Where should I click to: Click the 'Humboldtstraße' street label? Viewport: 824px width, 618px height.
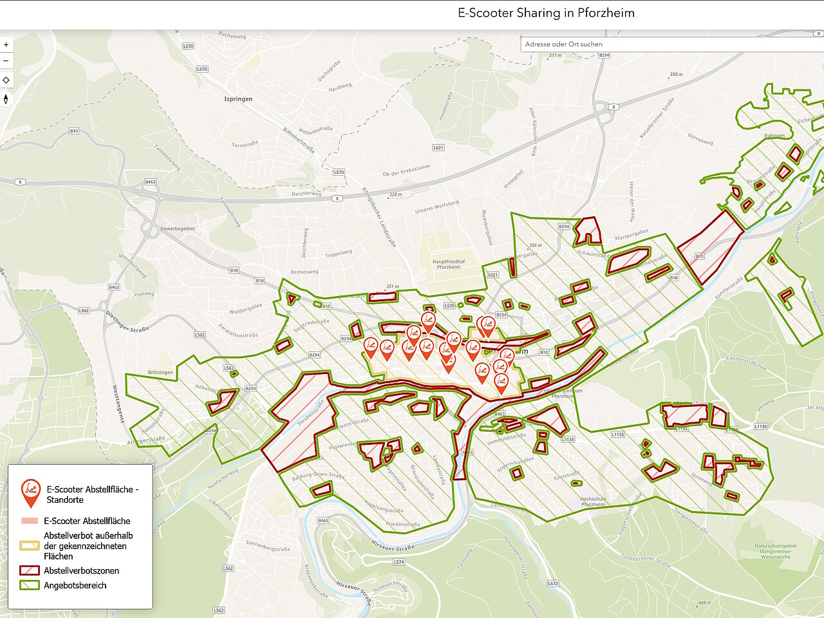click(507, 440)
